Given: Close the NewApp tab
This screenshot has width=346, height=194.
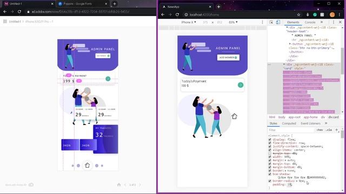Looking at the screenshot, I should pyautogui.click(x=210, y=7).
